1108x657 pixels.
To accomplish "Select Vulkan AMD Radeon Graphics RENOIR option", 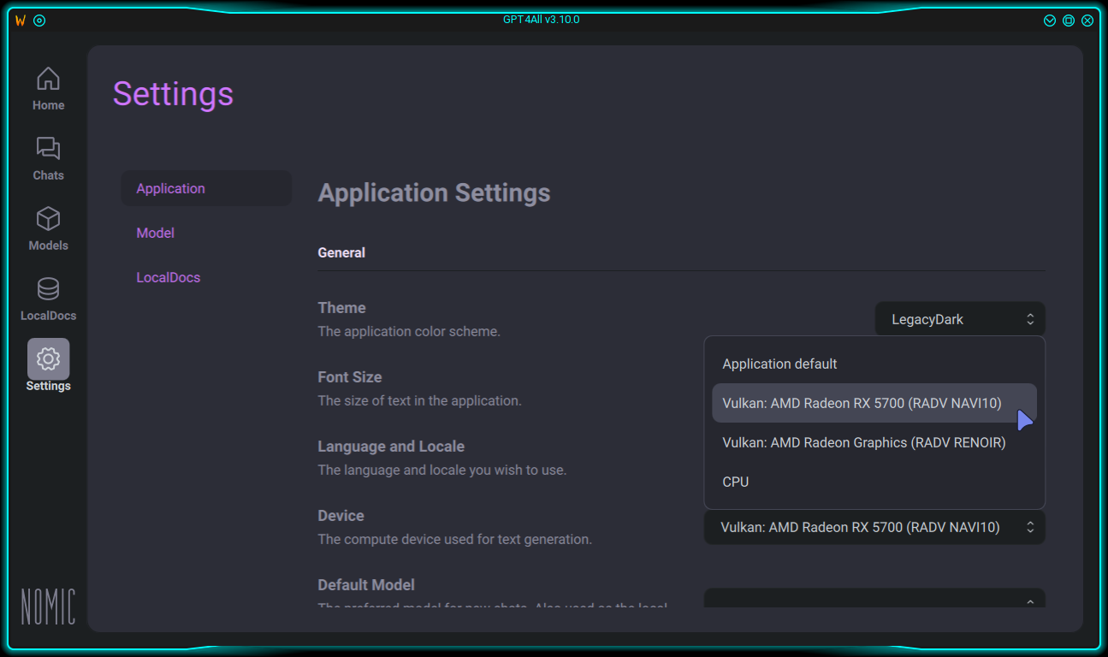I will (x=863, y=443).
